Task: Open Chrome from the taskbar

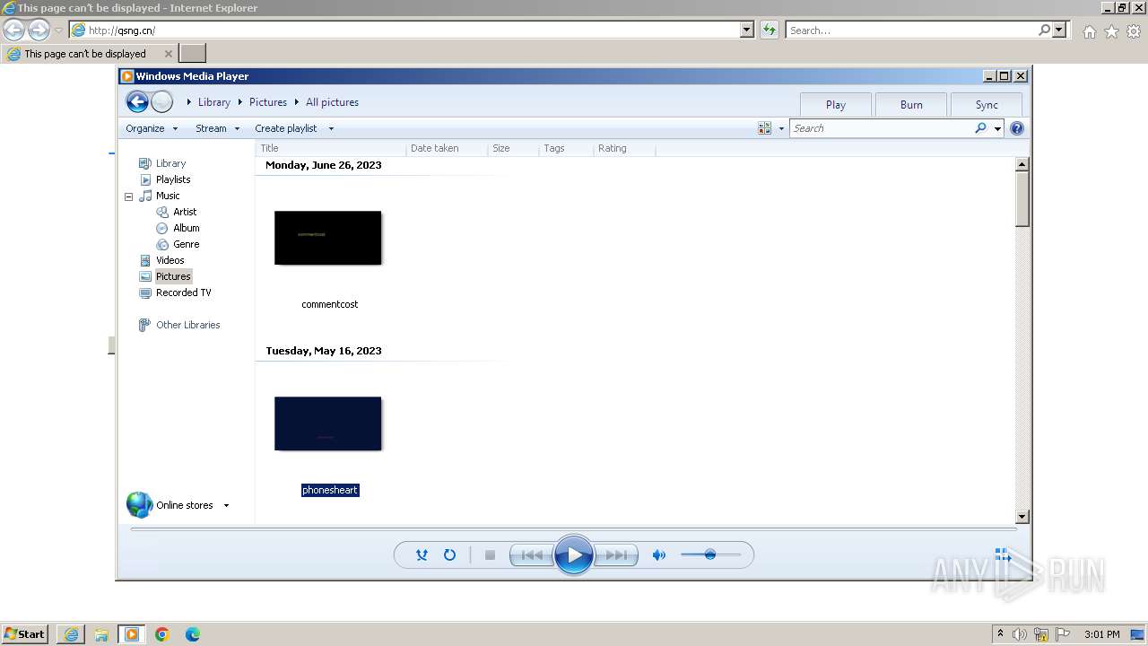Action: (162, 634)
